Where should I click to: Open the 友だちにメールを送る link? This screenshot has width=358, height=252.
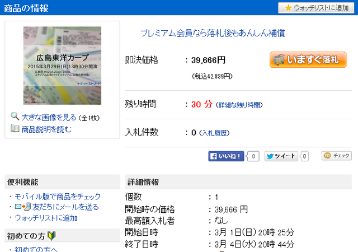[65, 207]
